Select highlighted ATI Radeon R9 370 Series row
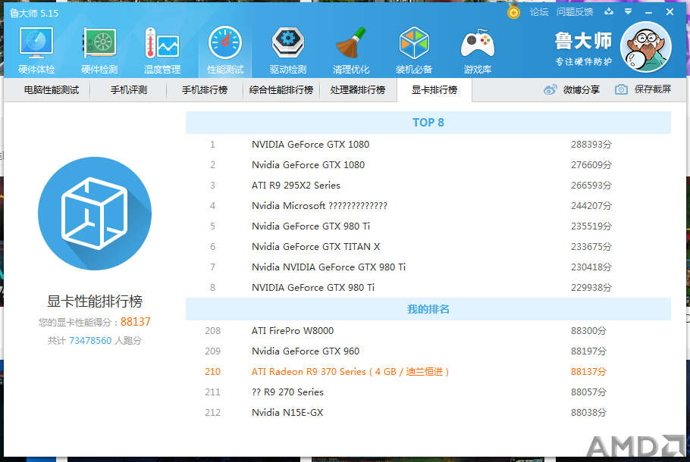This screenshot has width=690, height=462. pyautogui.click(x=428, y=371)
